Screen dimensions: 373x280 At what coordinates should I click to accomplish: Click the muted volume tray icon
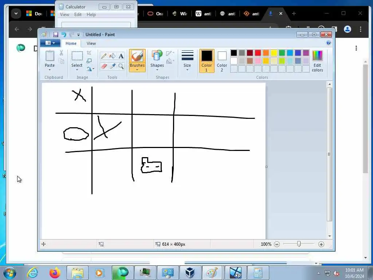tap(336, 273)
